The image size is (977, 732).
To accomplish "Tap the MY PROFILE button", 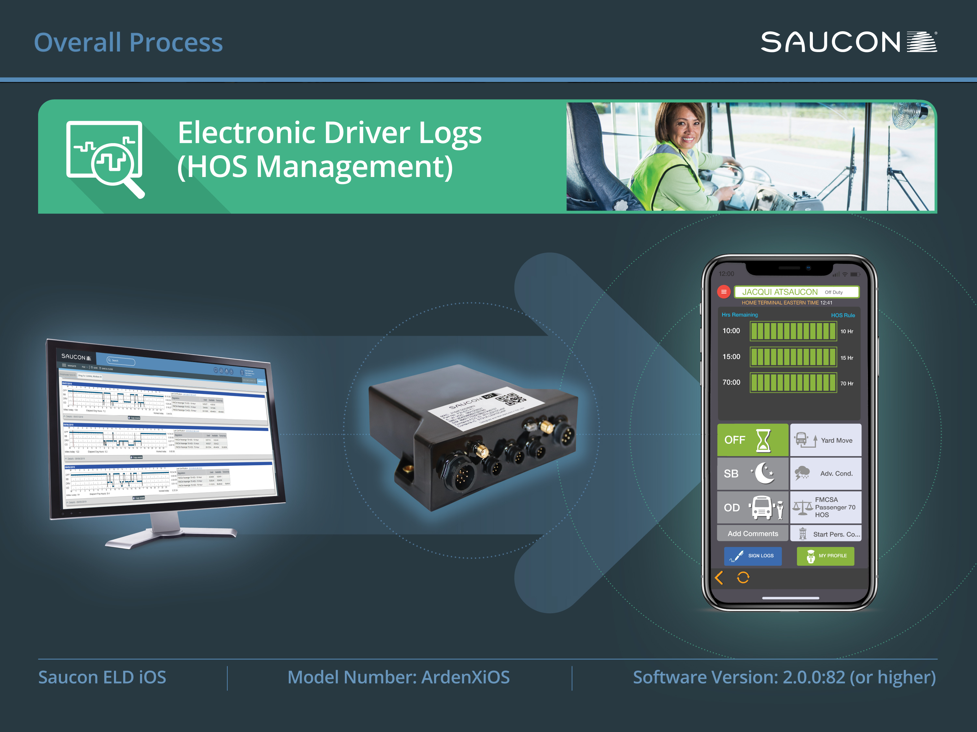I will [x=826, y=556].
